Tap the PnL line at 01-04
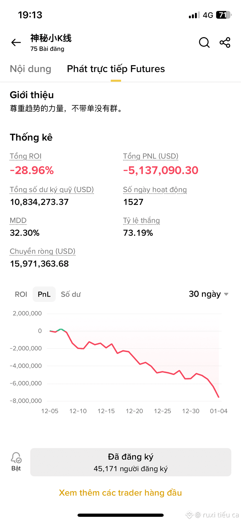This screenshot has width=241, height=522. (x=219, y=397)
